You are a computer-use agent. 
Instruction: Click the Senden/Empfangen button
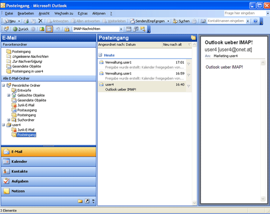pyautogui.click(x=147, y=21)
